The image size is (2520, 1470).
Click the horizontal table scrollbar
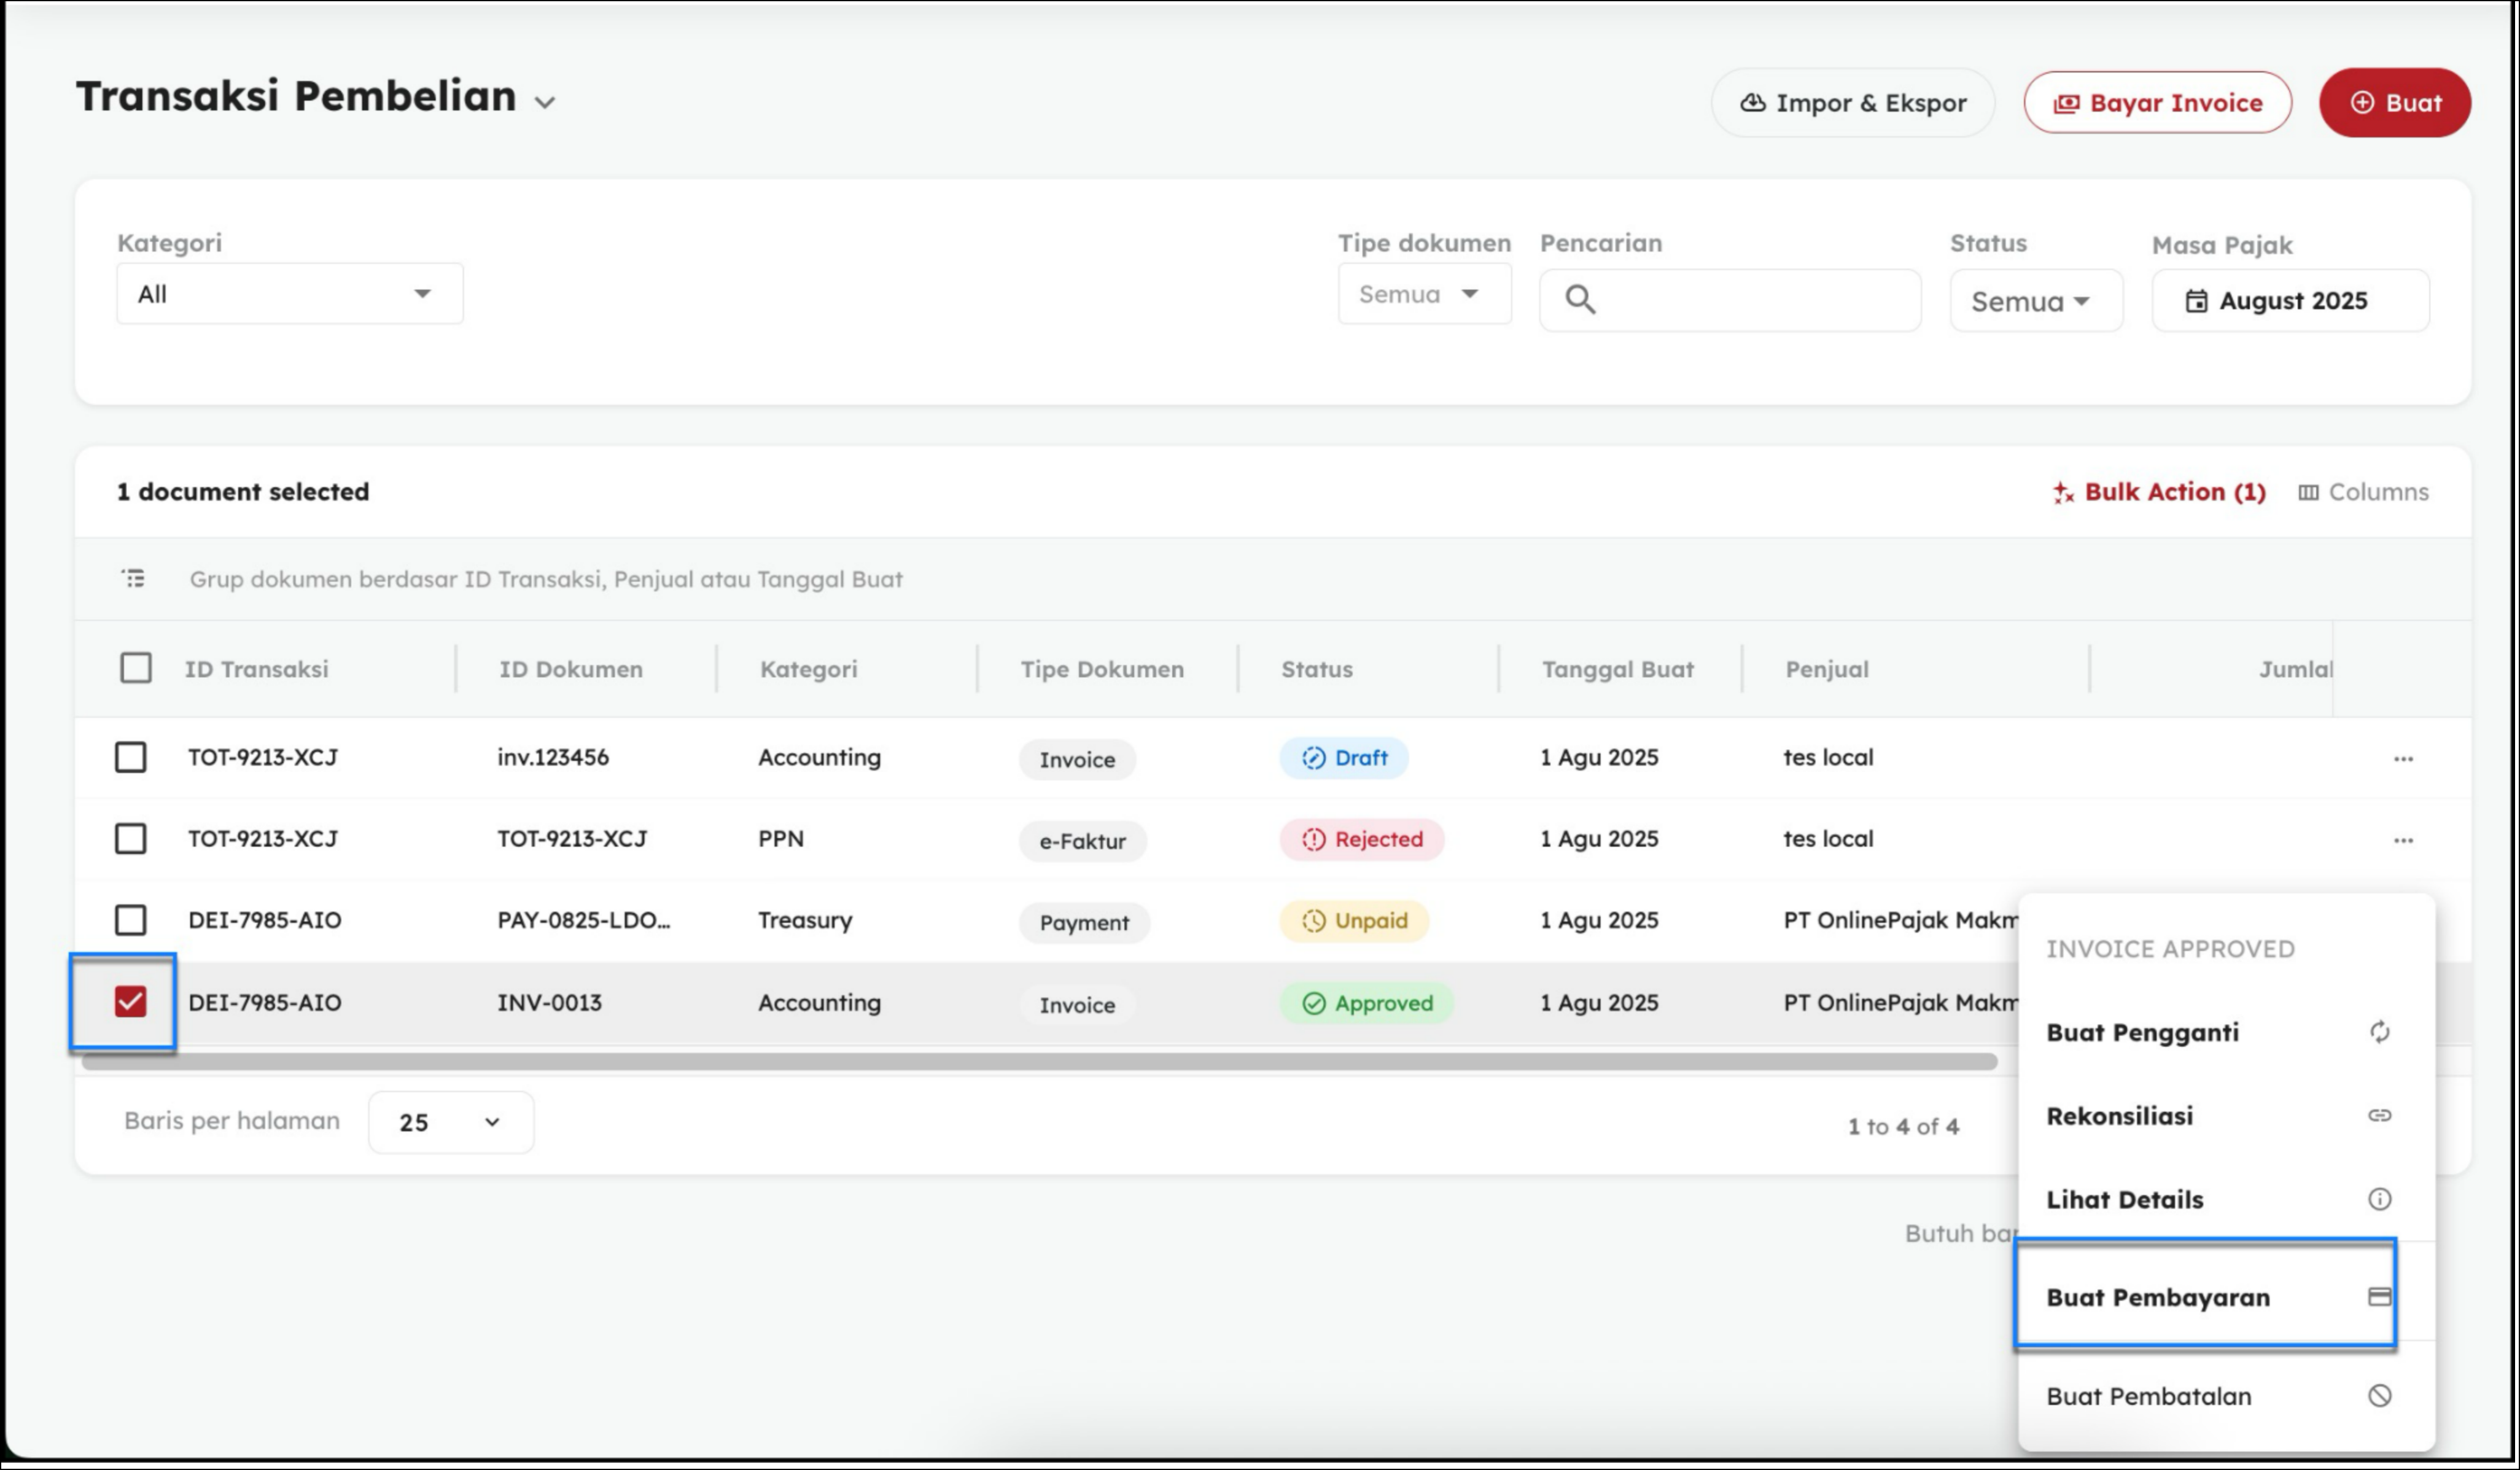coord(1040,1061)
